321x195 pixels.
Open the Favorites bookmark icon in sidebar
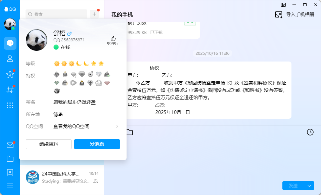10,172
